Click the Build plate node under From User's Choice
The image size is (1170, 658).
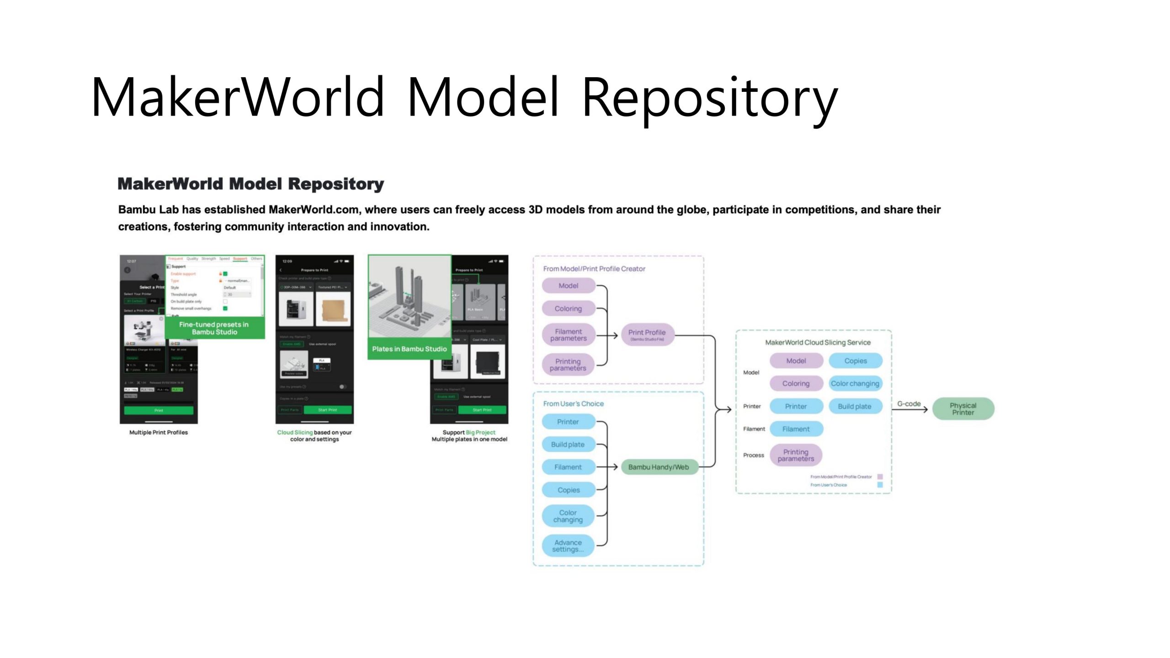(x=568, y=444)
